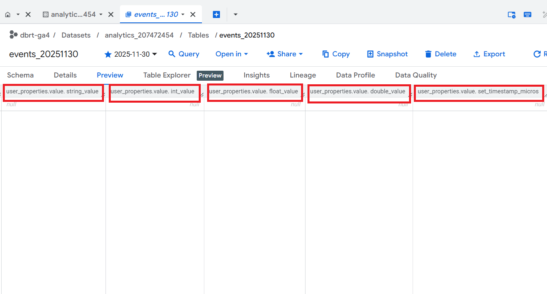Click the blue add new tab icon
Screen dimensions: 547x294
216,14
